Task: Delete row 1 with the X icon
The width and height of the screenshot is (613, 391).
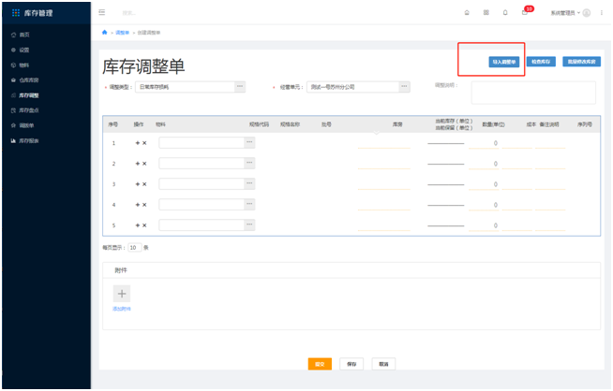Action: click(144, 143)
